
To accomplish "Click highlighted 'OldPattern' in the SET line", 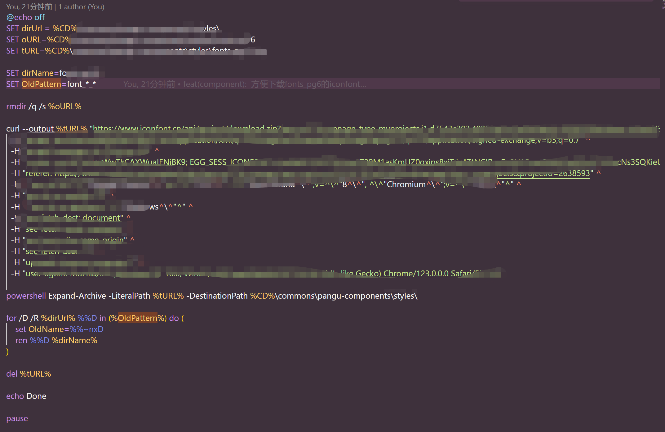I will (41, 84).
